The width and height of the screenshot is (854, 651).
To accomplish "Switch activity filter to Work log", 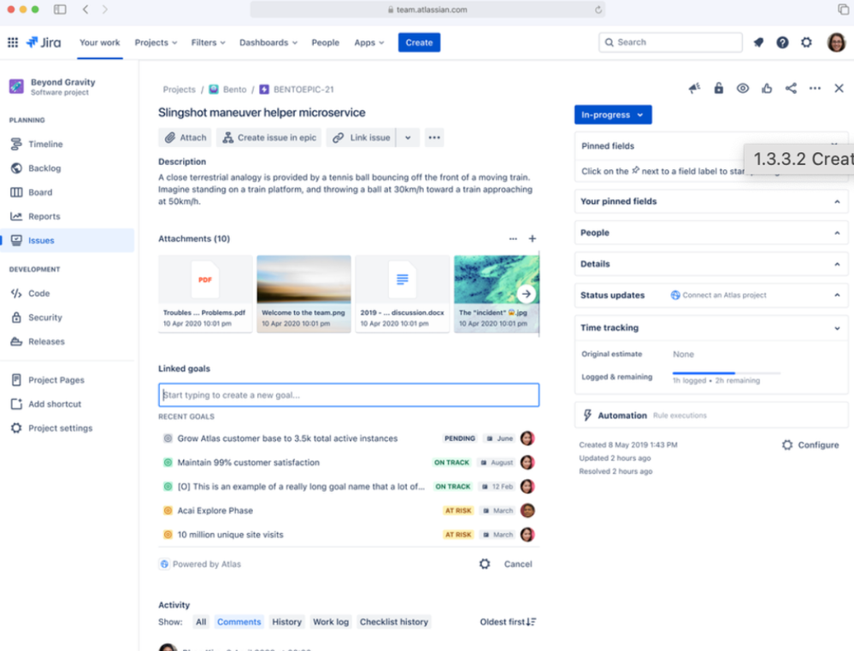I will coord(330,621).
